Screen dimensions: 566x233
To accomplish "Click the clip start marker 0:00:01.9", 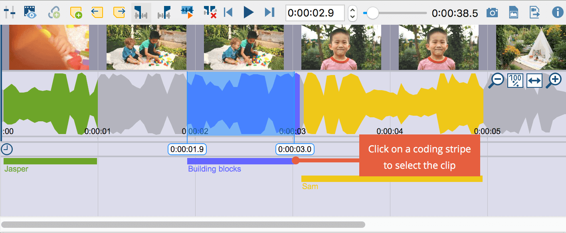I will point(187,149).
